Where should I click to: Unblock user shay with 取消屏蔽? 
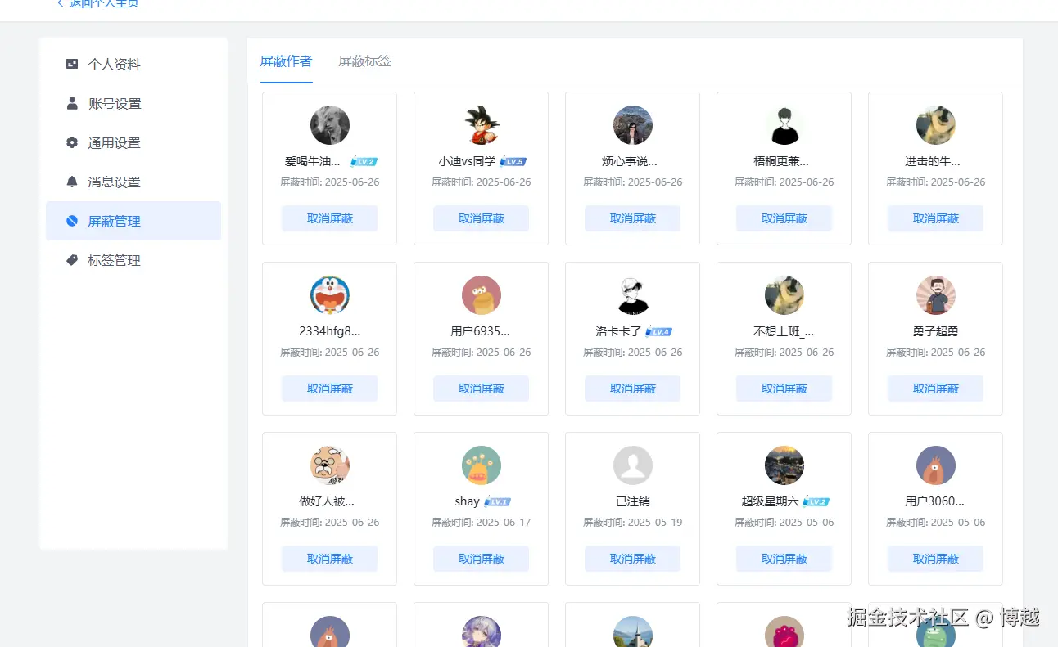481,559
